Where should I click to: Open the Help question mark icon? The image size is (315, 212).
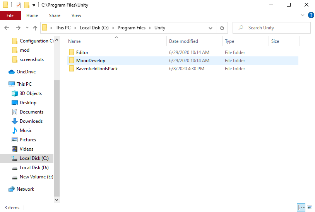(311, 15)
